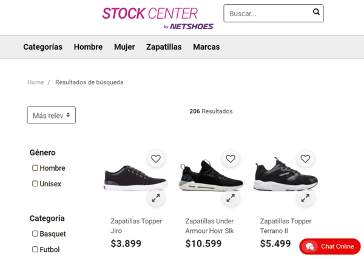Open the Zapatillas Topper Jiro product image
364x259 pixels.
(x=135, y=178)
